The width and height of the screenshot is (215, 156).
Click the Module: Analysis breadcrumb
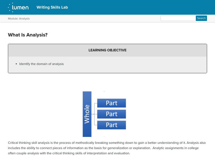pos(19,19)
